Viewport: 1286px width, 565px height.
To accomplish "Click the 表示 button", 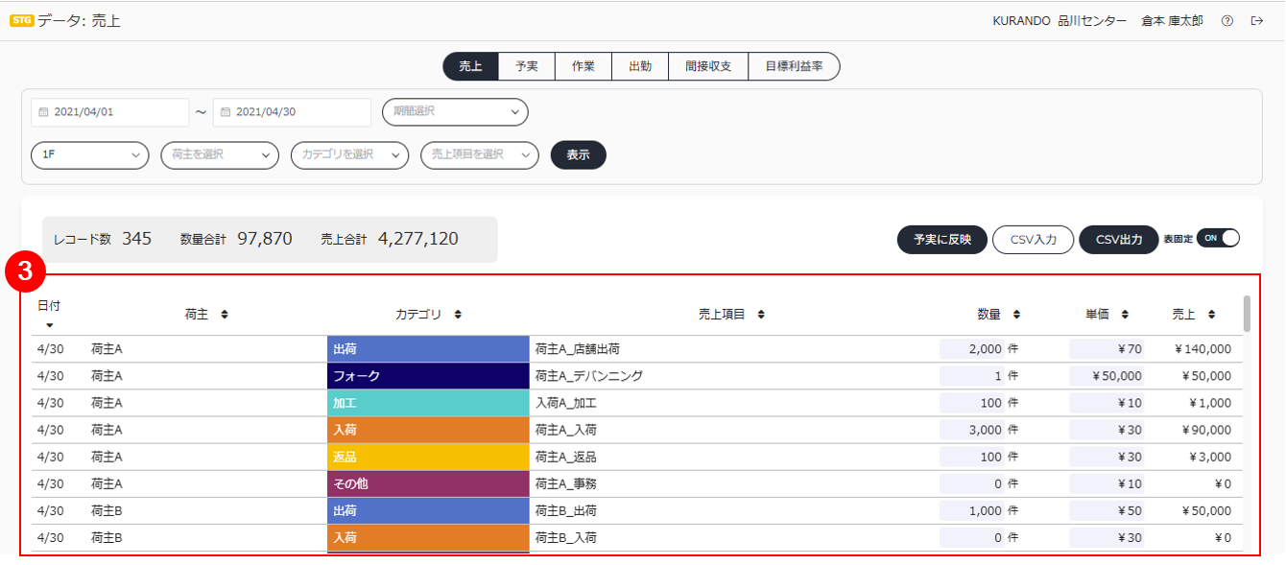I will coord(579,155).
